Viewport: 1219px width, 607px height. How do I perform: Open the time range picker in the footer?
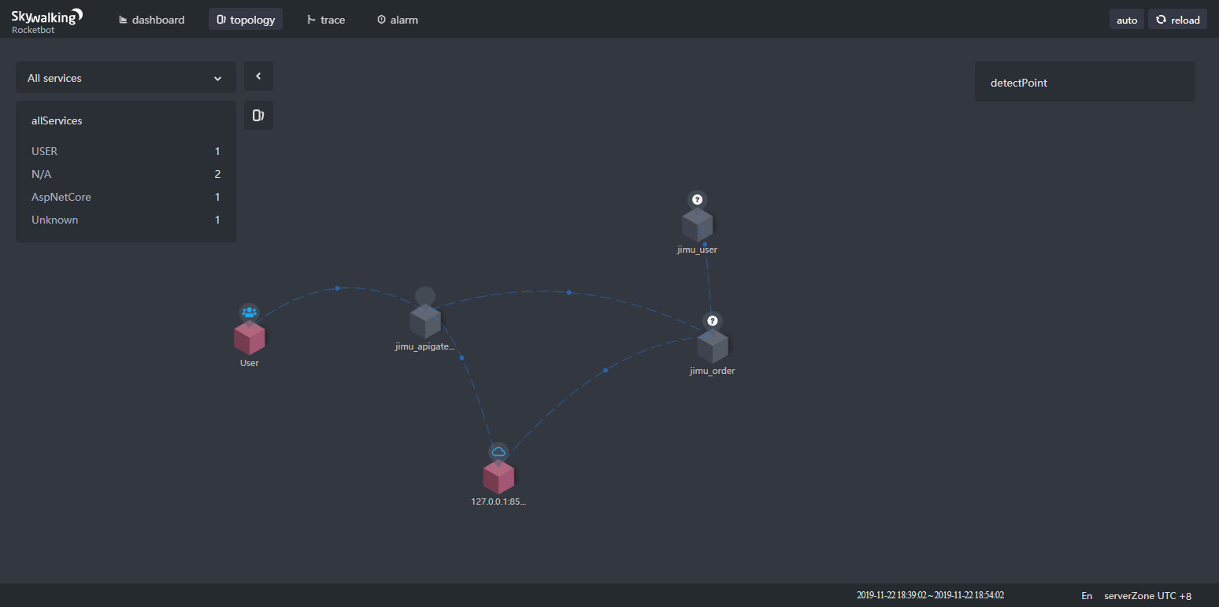coord(930,595)
